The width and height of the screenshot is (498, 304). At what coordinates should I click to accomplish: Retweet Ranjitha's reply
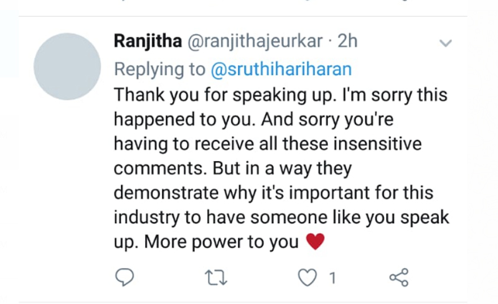point(216,278)
